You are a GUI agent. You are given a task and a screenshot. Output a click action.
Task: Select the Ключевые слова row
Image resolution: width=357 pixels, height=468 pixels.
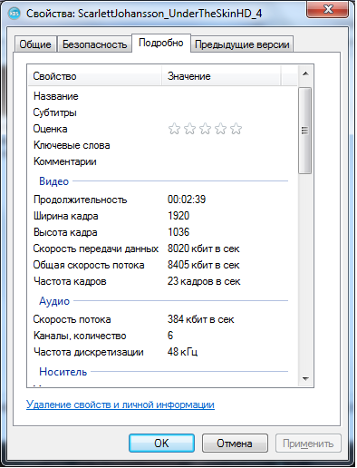(x=163, y=145)
